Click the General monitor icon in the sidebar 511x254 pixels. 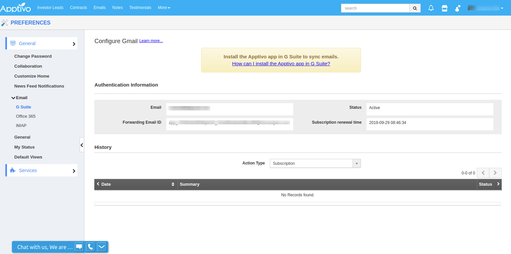tap(13, 43)
